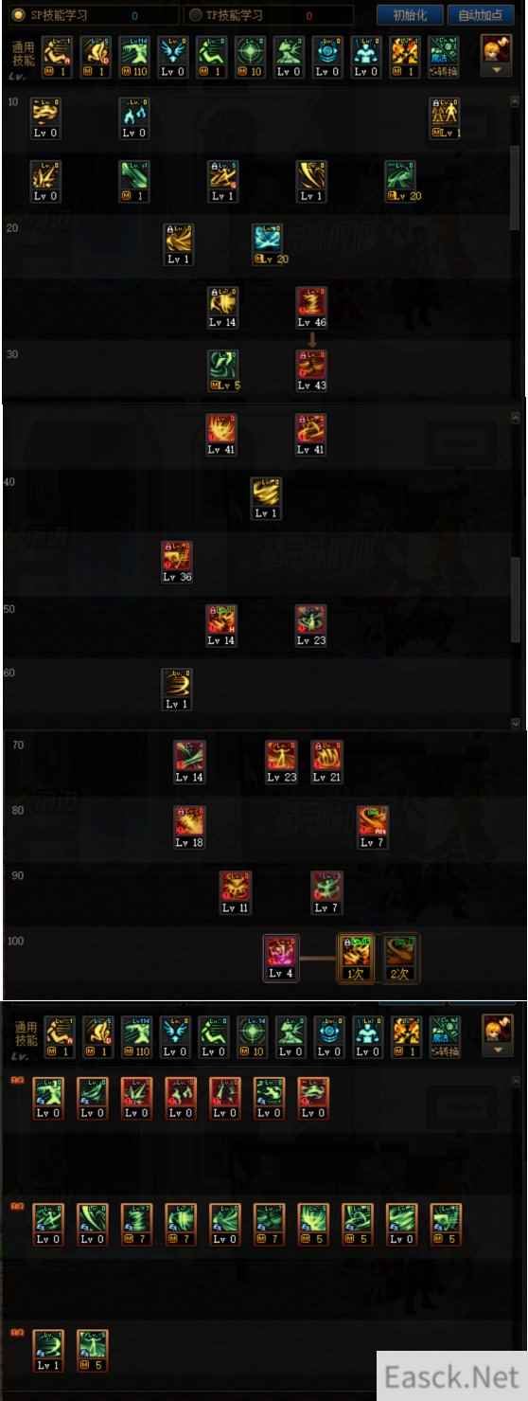Viewport: 528px width, 1401px height.
Task: Toggle the 2次 awakening skill
Action: pos(400,958)
